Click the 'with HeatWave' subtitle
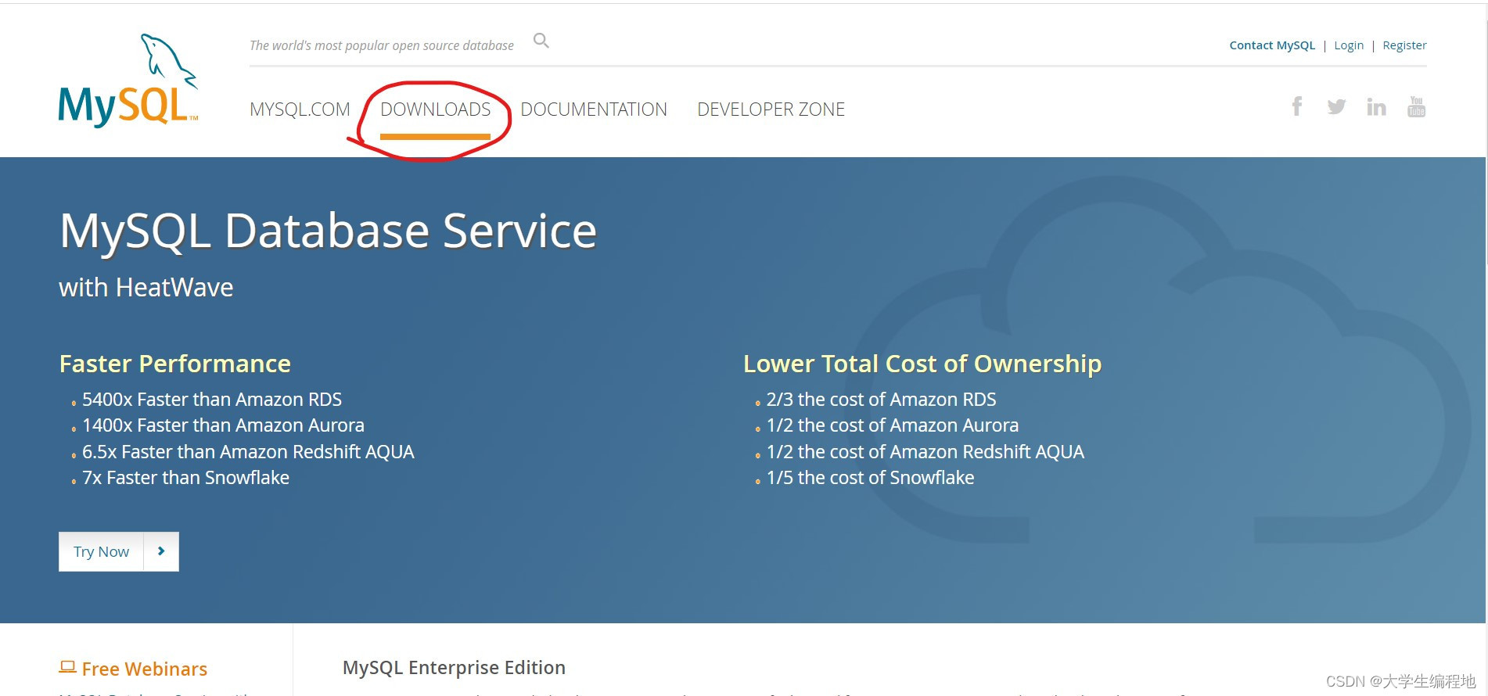 [x=146, y=288]
